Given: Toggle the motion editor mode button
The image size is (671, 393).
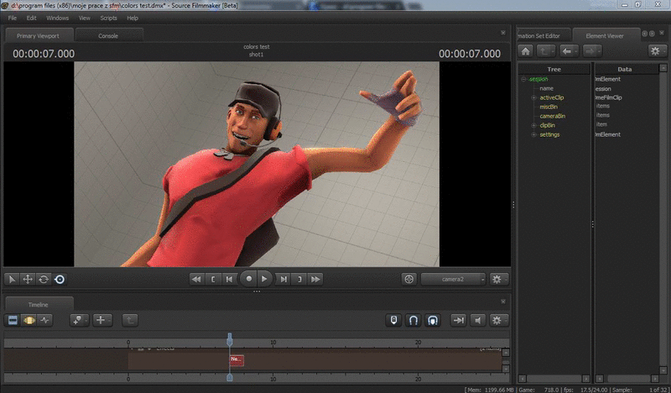Looking at the screenshot, I should click(x=29, y=320).
